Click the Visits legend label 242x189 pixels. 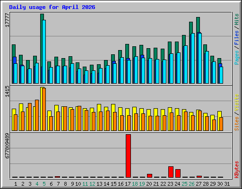[x=237, y=103]
